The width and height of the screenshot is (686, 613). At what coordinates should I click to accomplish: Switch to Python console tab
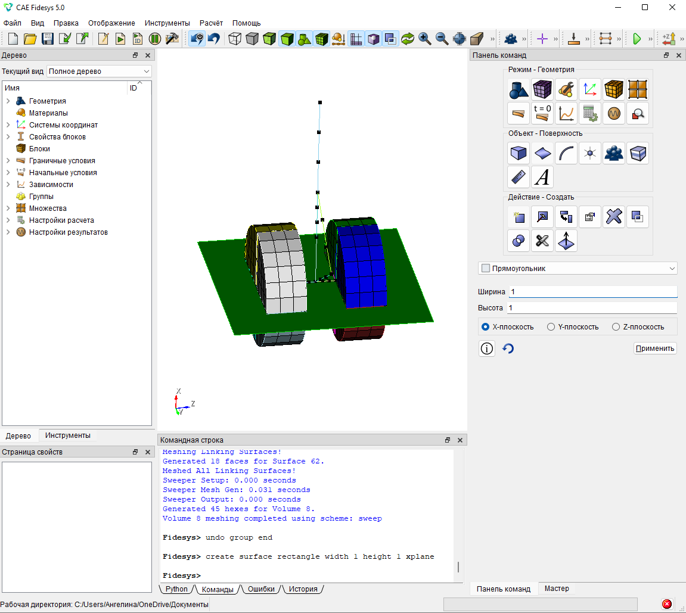coord(176,589)
